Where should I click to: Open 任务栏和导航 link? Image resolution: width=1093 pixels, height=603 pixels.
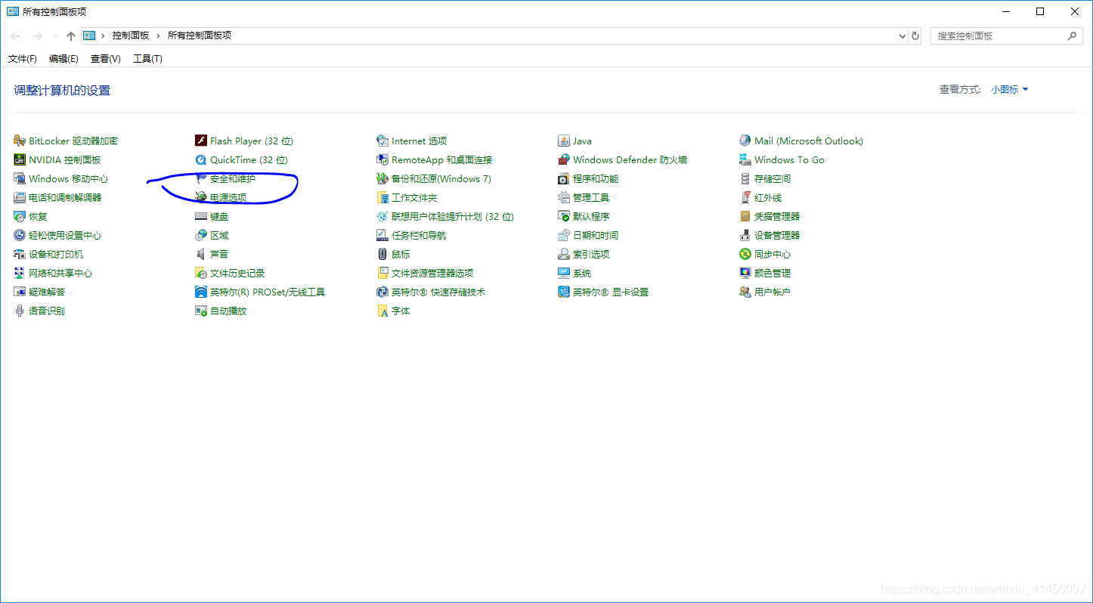click(419, 235)
